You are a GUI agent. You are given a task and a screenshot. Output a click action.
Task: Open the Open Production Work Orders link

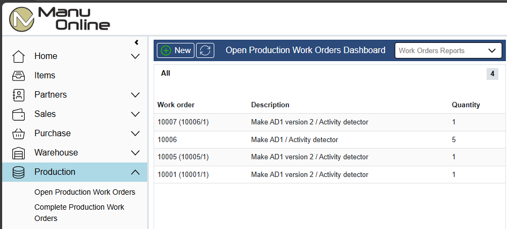click(x=85, y=192)
